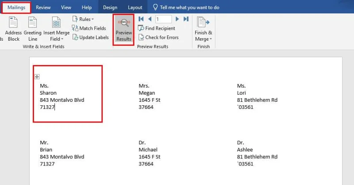This screenshot has height=185, width=354.
Task: Click the title Dr. above Michael
Action: point(142,143)
